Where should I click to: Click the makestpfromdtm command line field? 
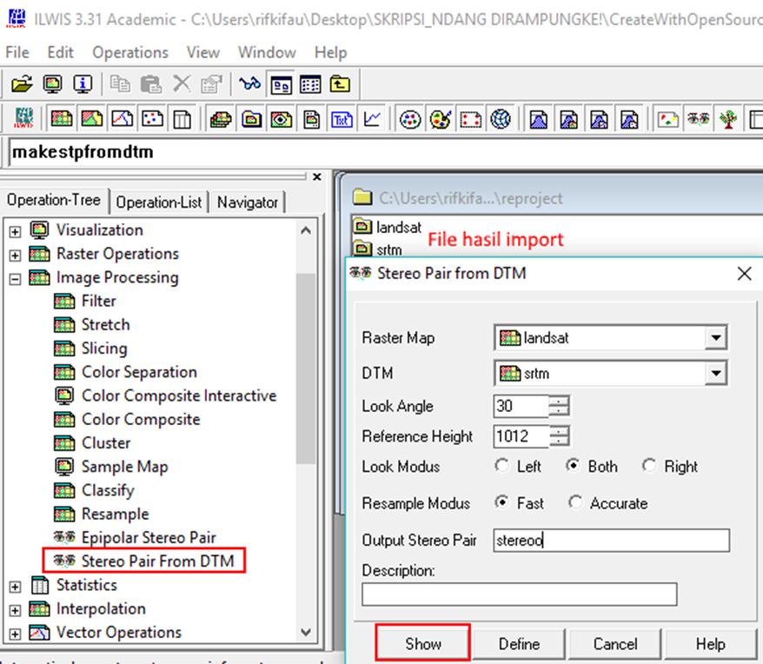(x=384, y=152)
